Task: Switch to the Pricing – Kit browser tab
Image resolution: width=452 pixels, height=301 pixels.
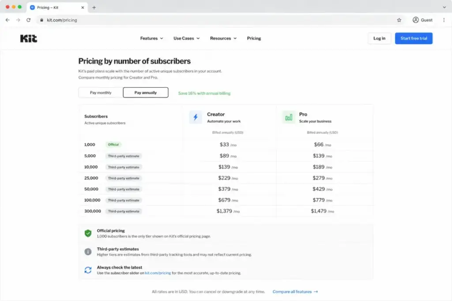Action: [x=57, y=7]
